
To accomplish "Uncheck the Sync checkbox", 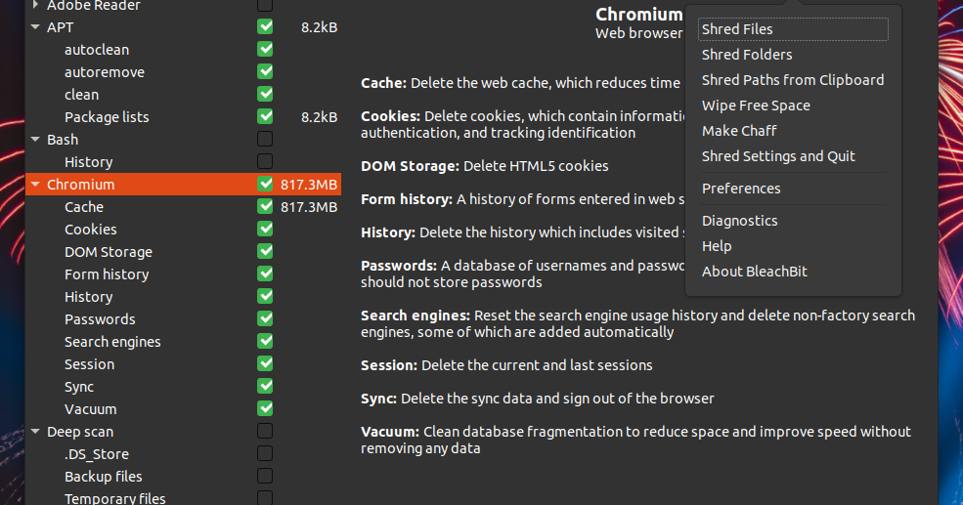I will coord(265,386).
